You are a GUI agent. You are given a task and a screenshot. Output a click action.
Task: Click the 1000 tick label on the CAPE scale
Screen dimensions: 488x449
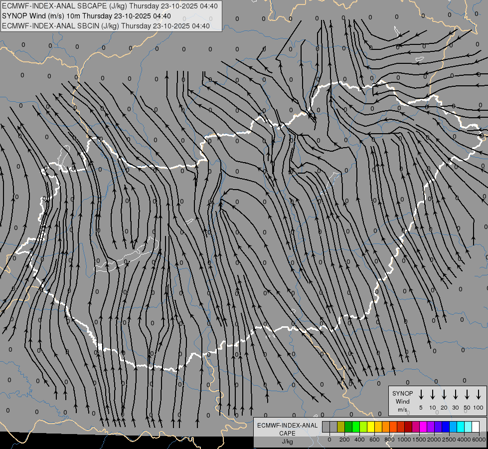pos(404,440)
